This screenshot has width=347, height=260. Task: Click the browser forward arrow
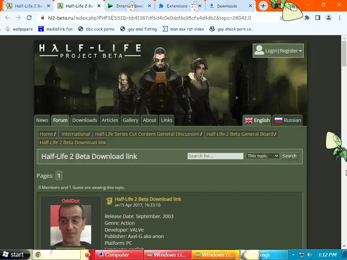[18, 18]
